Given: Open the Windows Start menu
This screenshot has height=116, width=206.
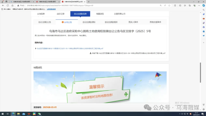Looking at the screenshot, I should pyautogui.click(x=2, y=114).
